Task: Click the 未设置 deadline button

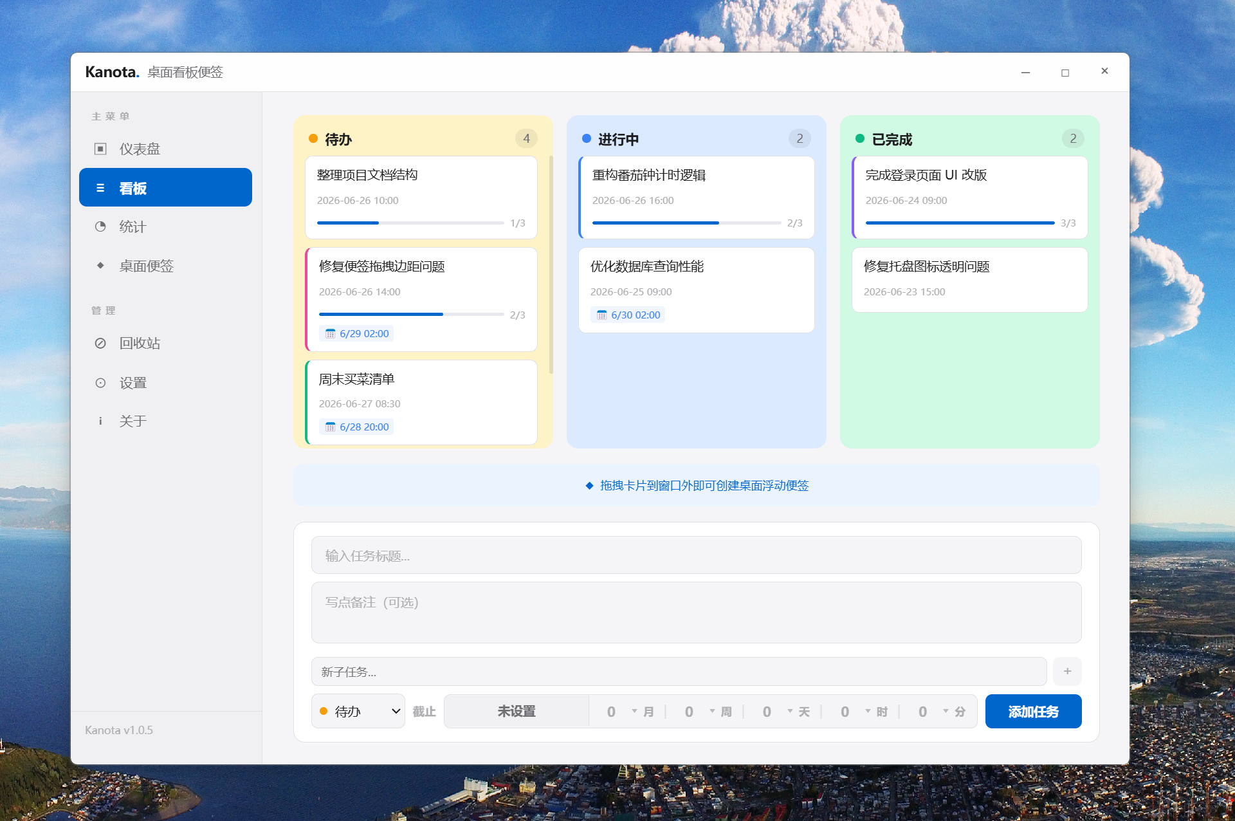Action: 517,711
